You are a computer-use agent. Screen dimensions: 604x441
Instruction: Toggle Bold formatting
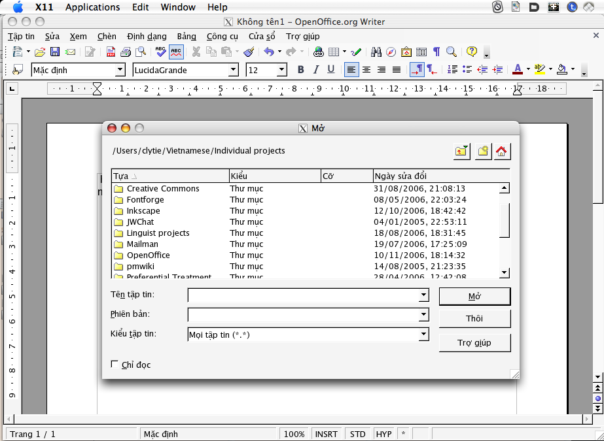click(301, 70)
